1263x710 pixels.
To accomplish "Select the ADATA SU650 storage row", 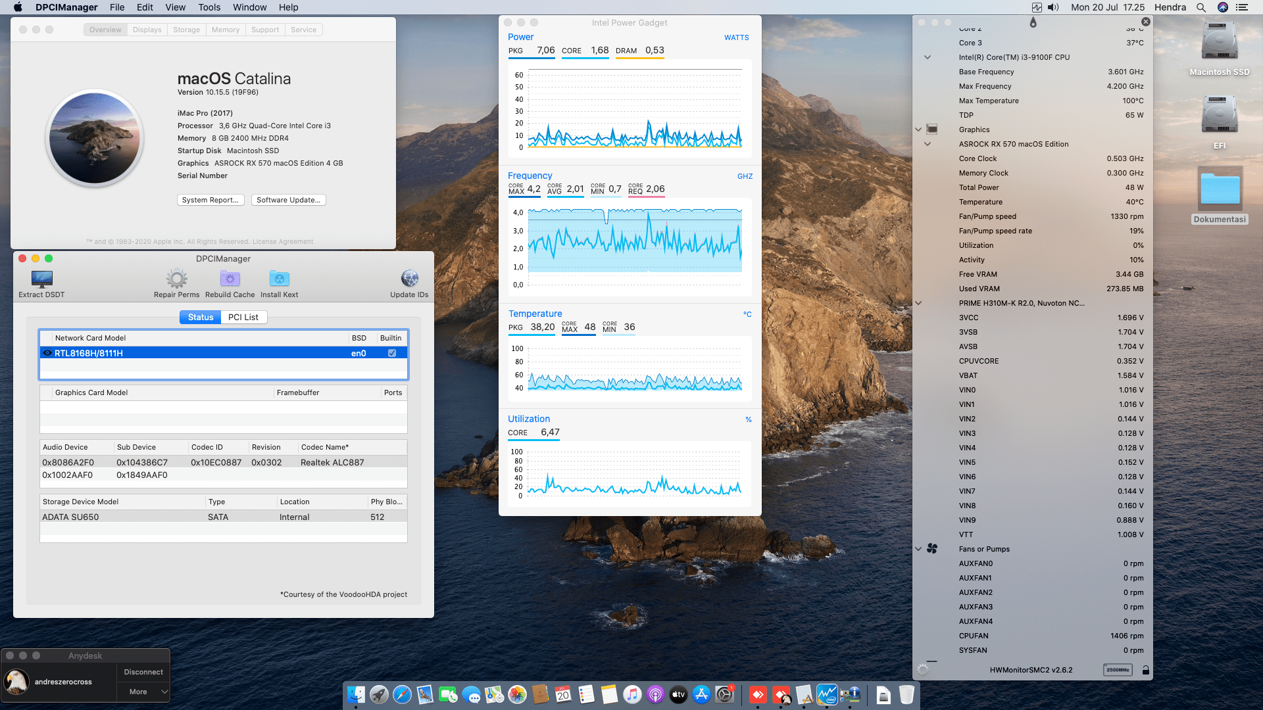I will point(224,517).
